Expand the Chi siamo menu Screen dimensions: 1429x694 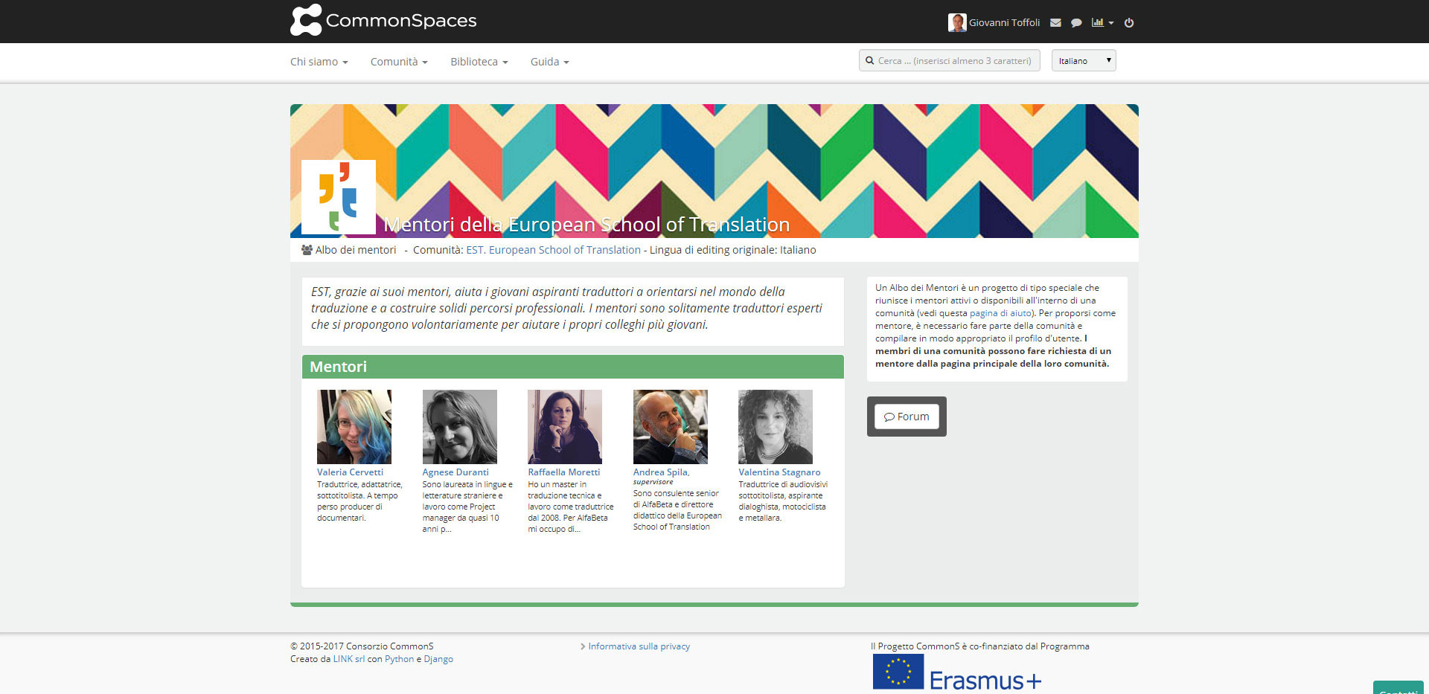319,62
